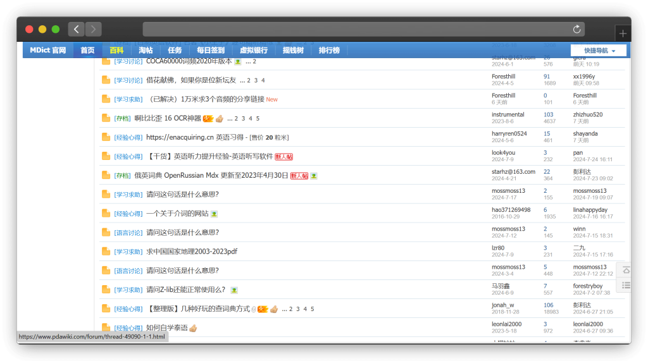Open author profile instrumental

tap(508, 114)
